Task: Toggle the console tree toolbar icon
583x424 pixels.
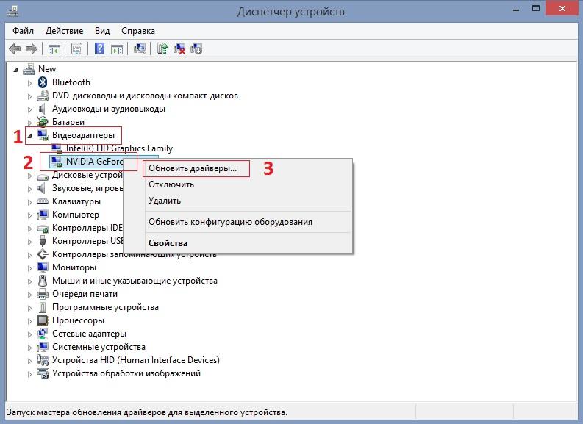Action: 54,48
